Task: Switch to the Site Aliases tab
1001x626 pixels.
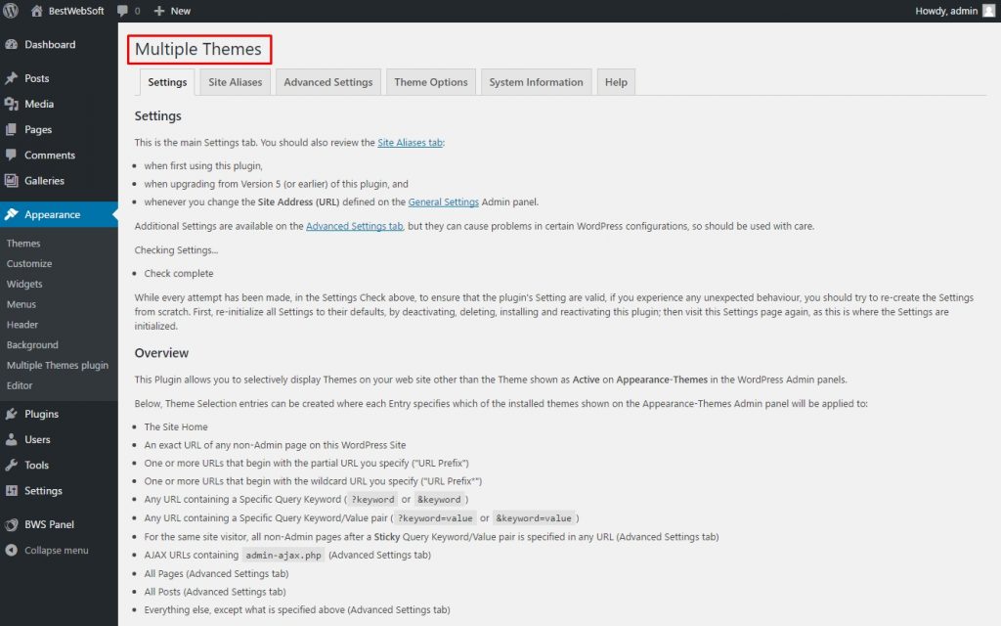Action: tap(235, 82)
